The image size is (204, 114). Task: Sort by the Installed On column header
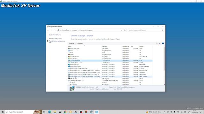pyautogui.click(x=126, y=46)
